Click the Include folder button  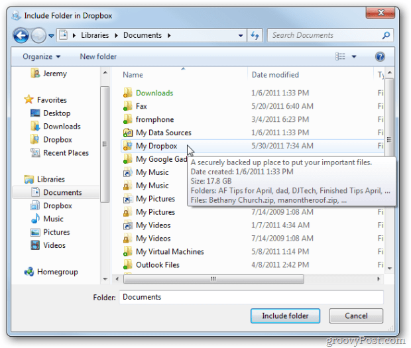(285, 316)
